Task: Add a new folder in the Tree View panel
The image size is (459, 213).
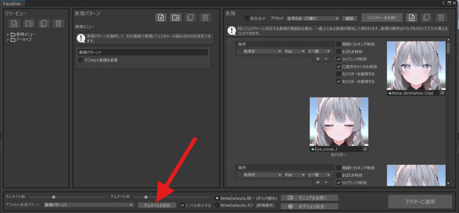Action: (x=29, y=23)
